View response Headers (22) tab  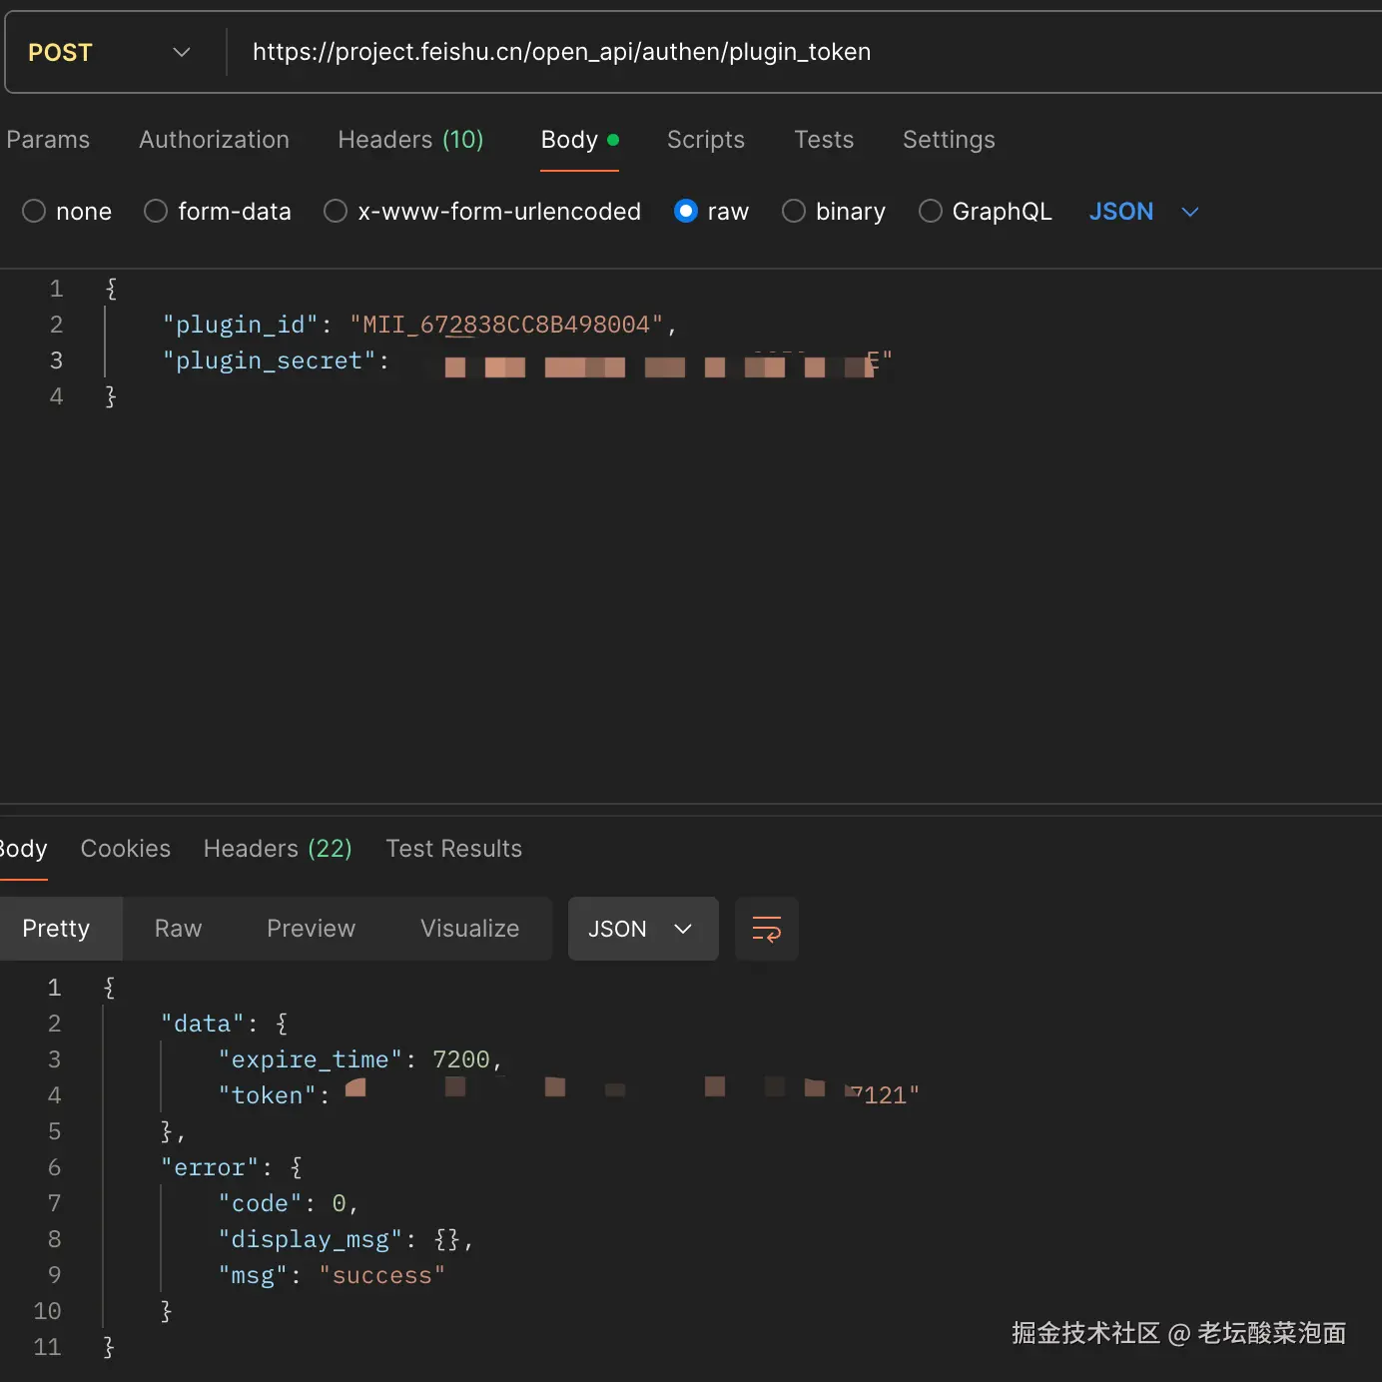[278, 849]
